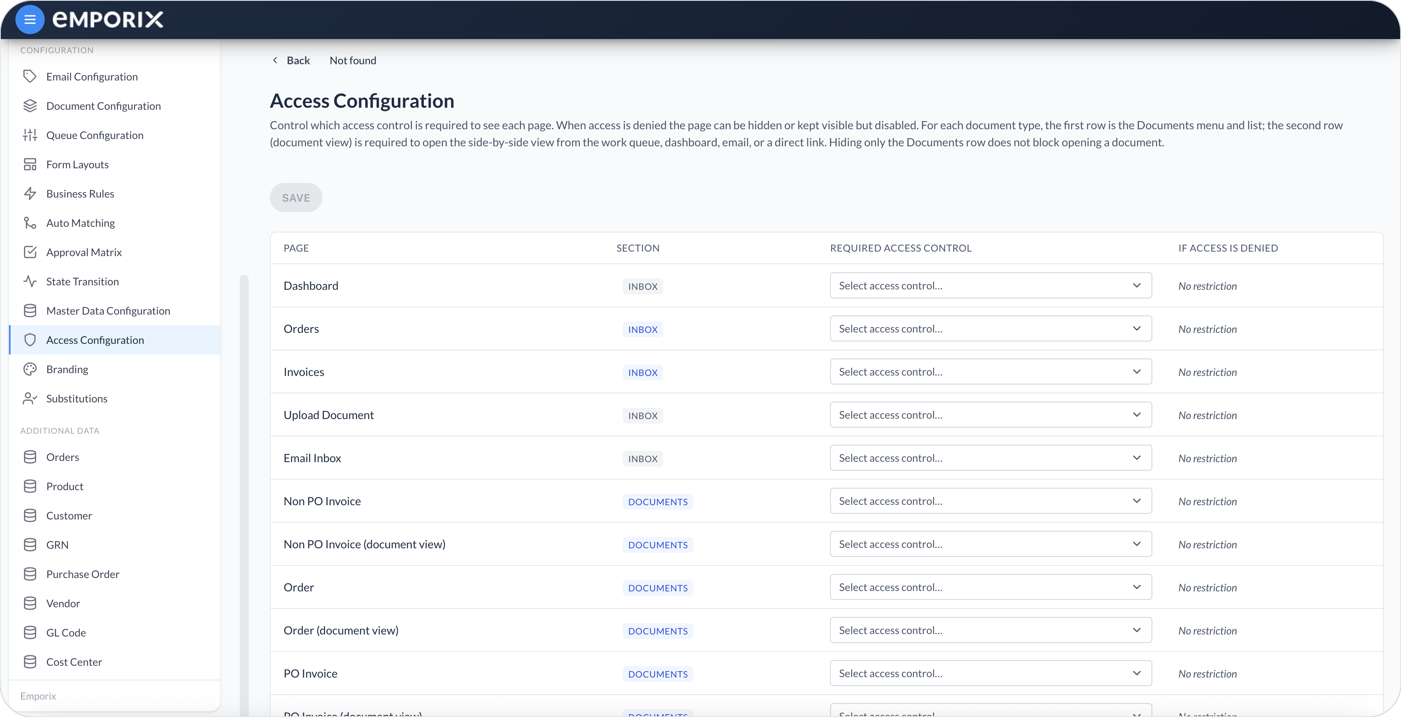Select Purchase Order under Additional Data
Image resolution: width=1401 pixels, height=717 pixels.
pyautogui.click(x=115, y=574)
